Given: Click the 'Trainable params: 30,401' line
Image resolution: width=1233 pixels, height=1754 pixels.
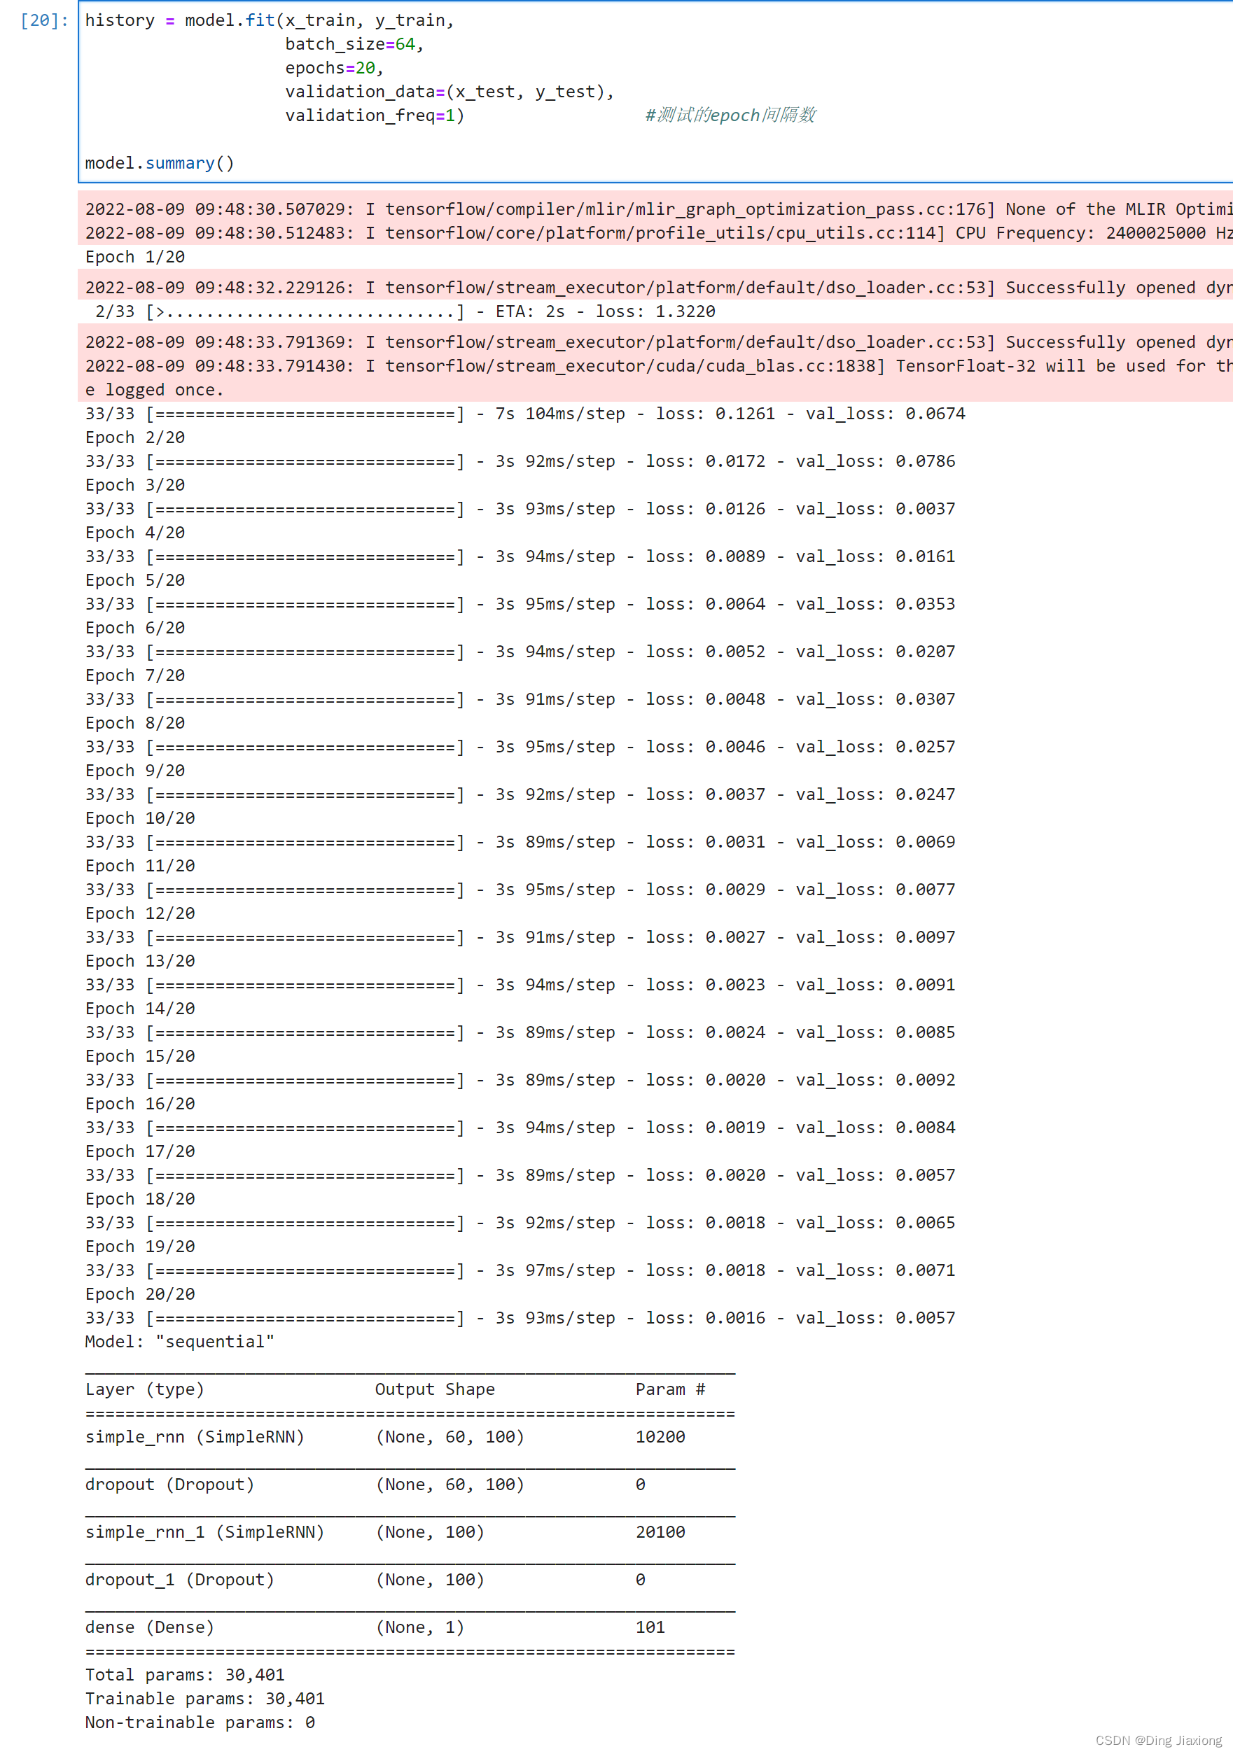Looking at the screenshot, I should click(205, 1699).
